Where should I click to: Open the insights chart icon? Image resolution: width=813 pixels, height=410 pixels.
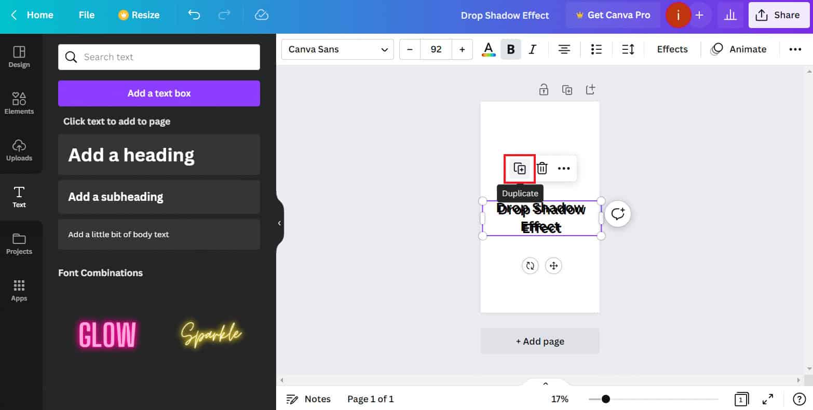click(x=730, y=15)
